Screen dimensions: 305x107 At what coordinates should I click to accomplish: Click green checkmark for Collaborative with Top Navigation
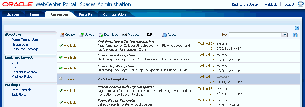click(x=61, y=45)
